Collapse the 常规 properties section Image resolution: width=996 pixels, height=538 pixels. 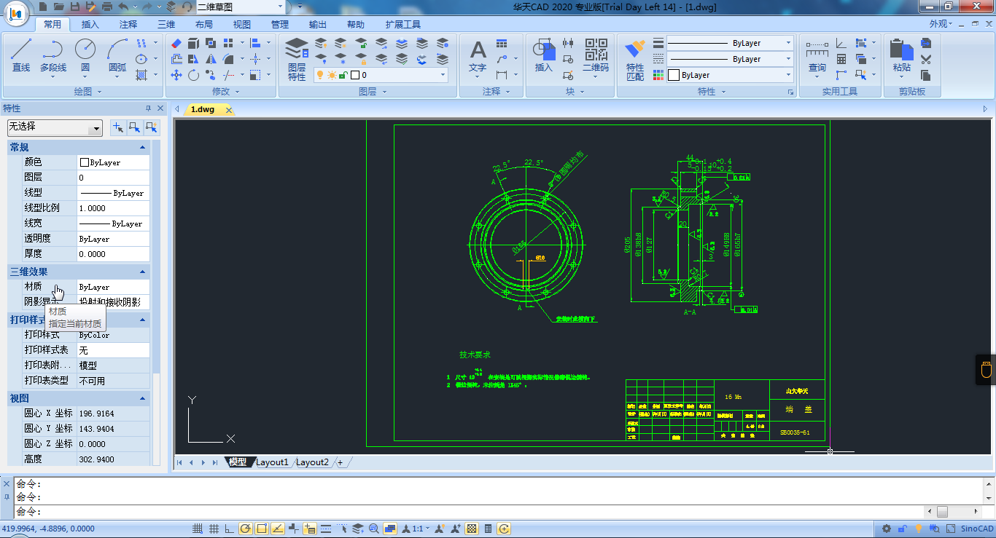(143, 147)
